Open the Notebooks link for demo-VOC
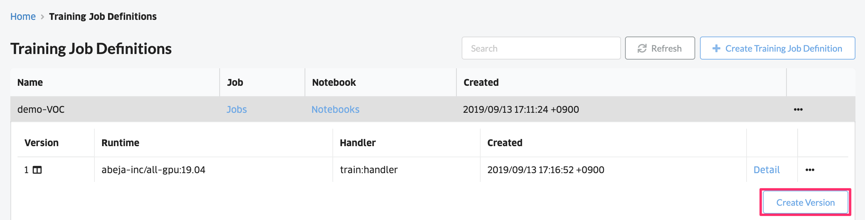The height and width of the screenshot is (220, 865). [335, 110]
